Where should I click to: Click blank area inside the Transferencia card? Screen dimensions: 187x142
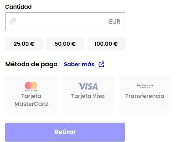coord(145,106)
